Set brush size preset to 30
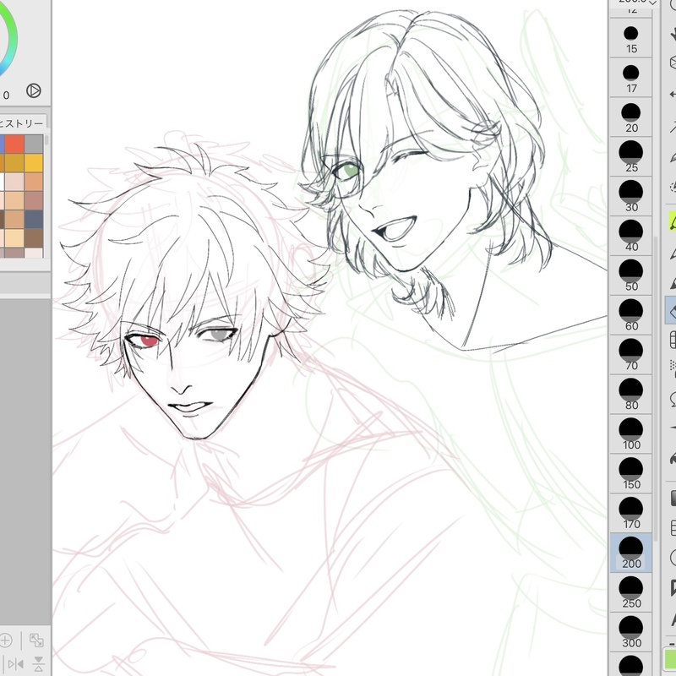 (630, 197)
